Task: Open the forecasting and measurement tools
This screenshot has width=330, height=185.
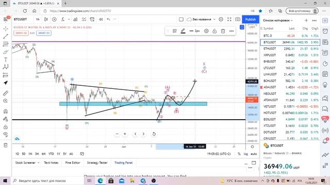Action: (x=6, y=75)
